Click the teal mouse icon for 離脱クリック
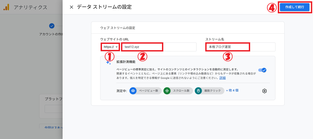313x139 pixels. pyautogui.click(x=198, y=91)
